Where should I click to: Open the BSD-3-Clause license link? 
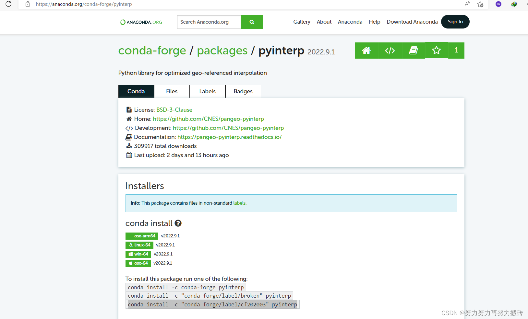(x=174, y=109)
